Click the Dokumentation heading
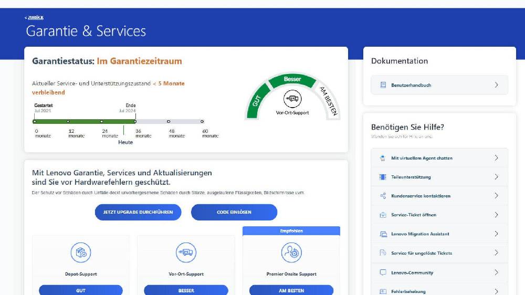 click(400, 61)
